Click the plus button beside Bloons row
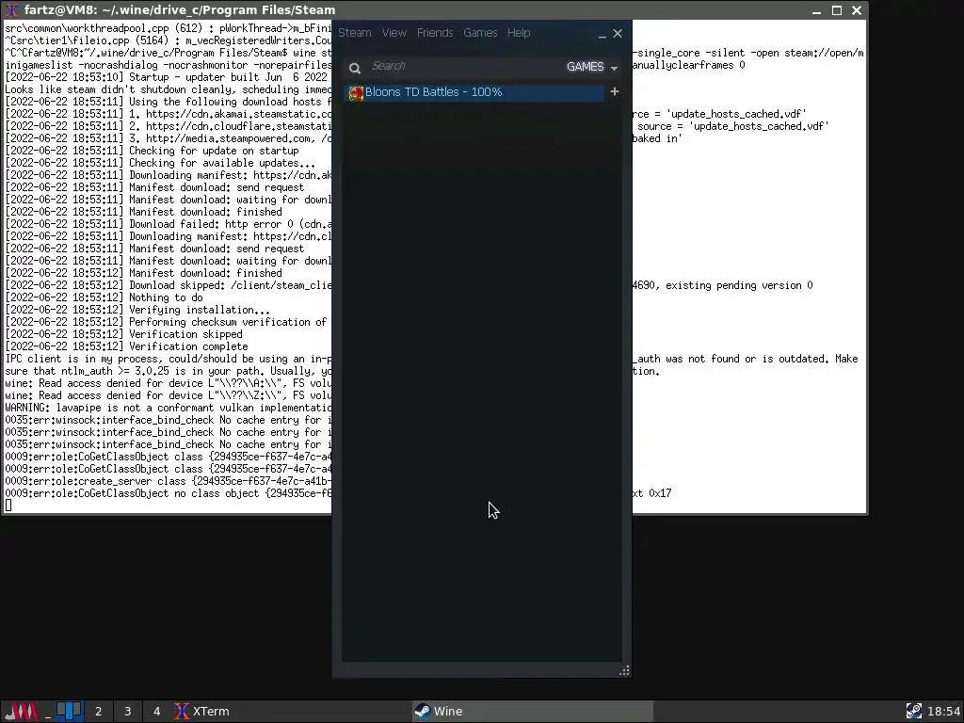964x723 pixels. point(614,91)
